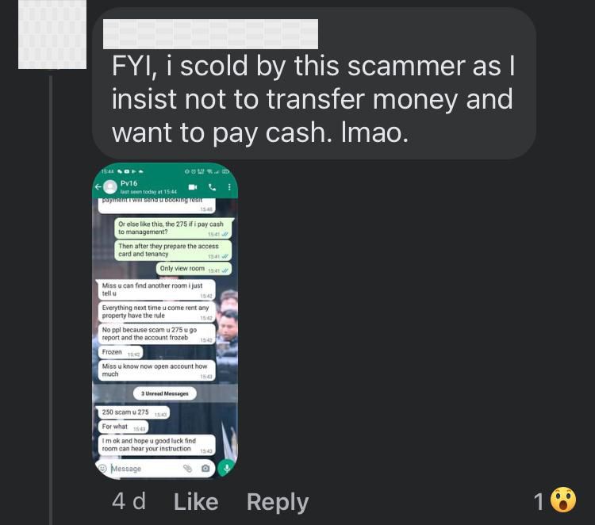Tap the back arrow beside Pv16
This screenshot has height=525, width=595.
pyautogui.click(x=98, y=186)
